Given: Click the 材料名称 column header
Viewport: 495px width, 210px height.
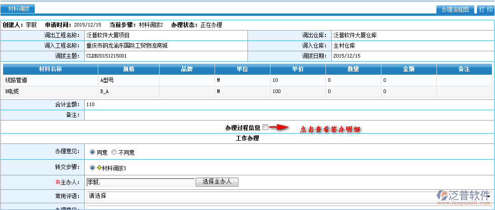Looking at the screenshot, I should click(x=50, y=69).
